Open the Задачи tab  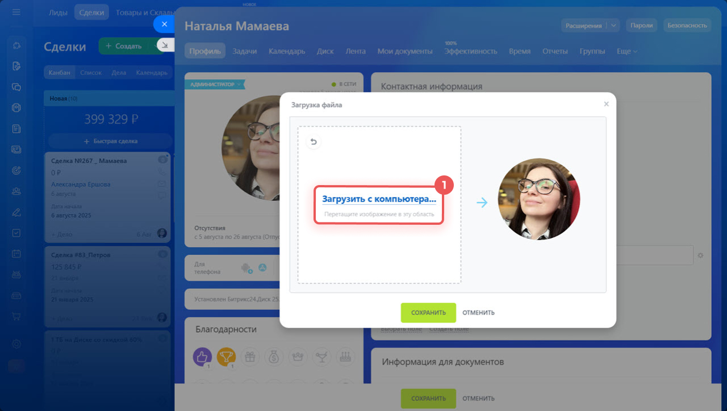[x=245, y=51]
